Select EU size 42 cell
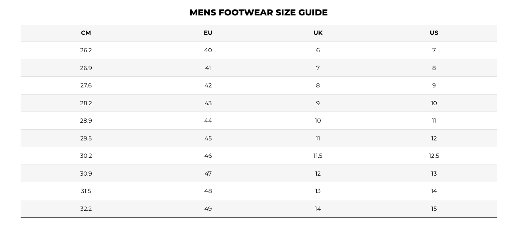 [208, 85]
